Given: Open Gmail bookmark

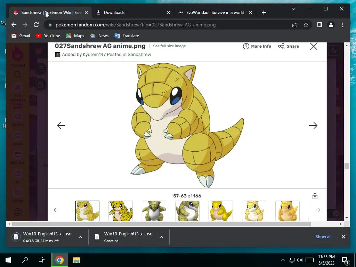Looking at the screenshot, I should click(x=21, y=36).
